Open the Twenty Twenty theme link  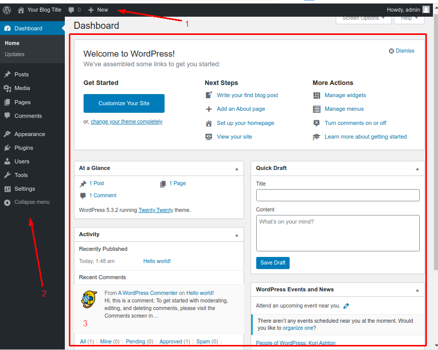156,210
